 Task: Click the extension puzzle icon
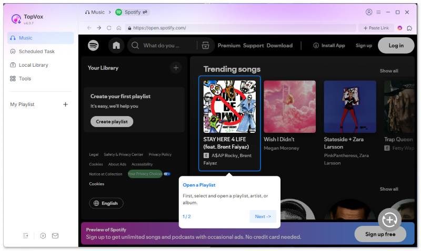pyautogui.click(x=409, y=28)
